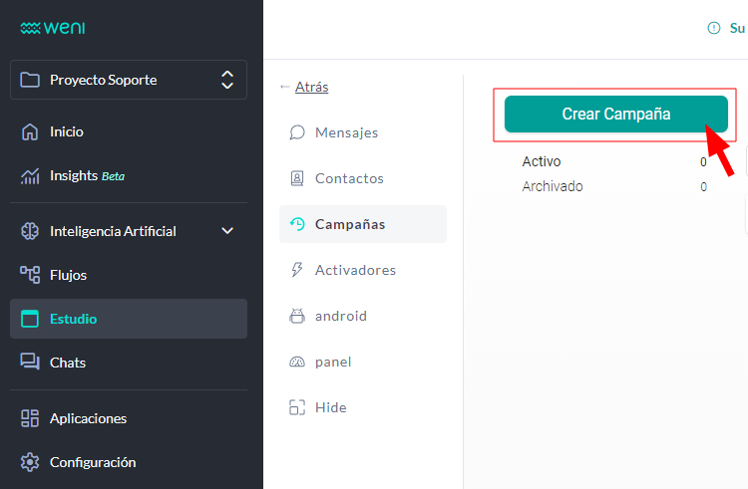Click the Mensajes chat bubble icon
This screenshot has height=489, width=748.
pos(297,132)
